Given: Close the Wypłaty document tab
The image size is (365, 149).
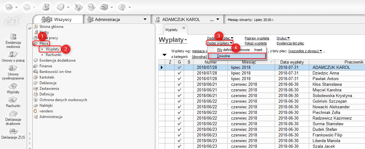Looking at the screenshot, I should [x=183, y=28].
